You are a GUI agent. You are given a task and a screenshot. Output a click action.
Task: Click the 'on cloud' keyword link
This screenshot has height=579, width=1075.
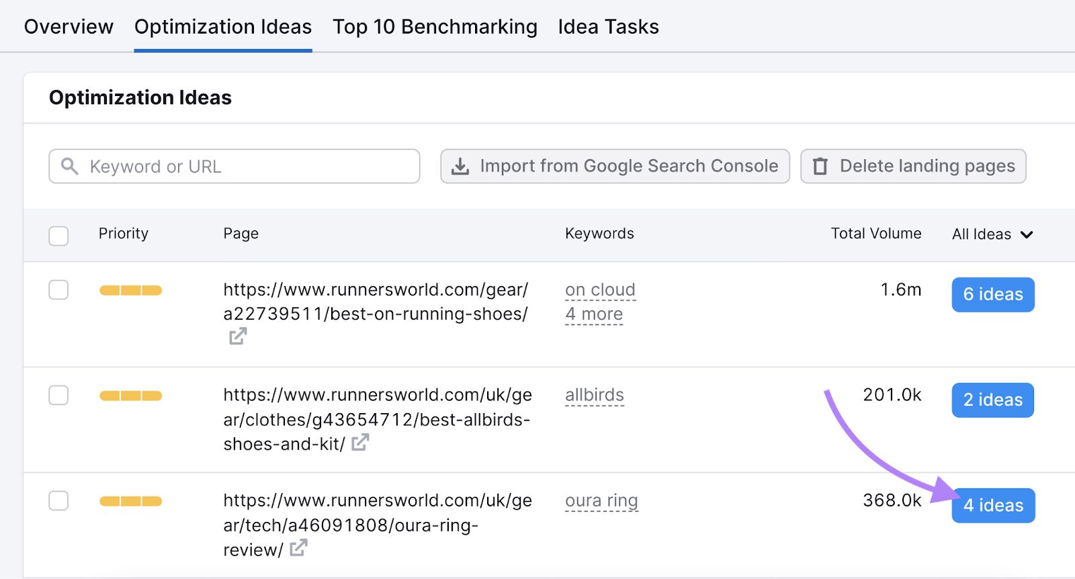point(600,289)
